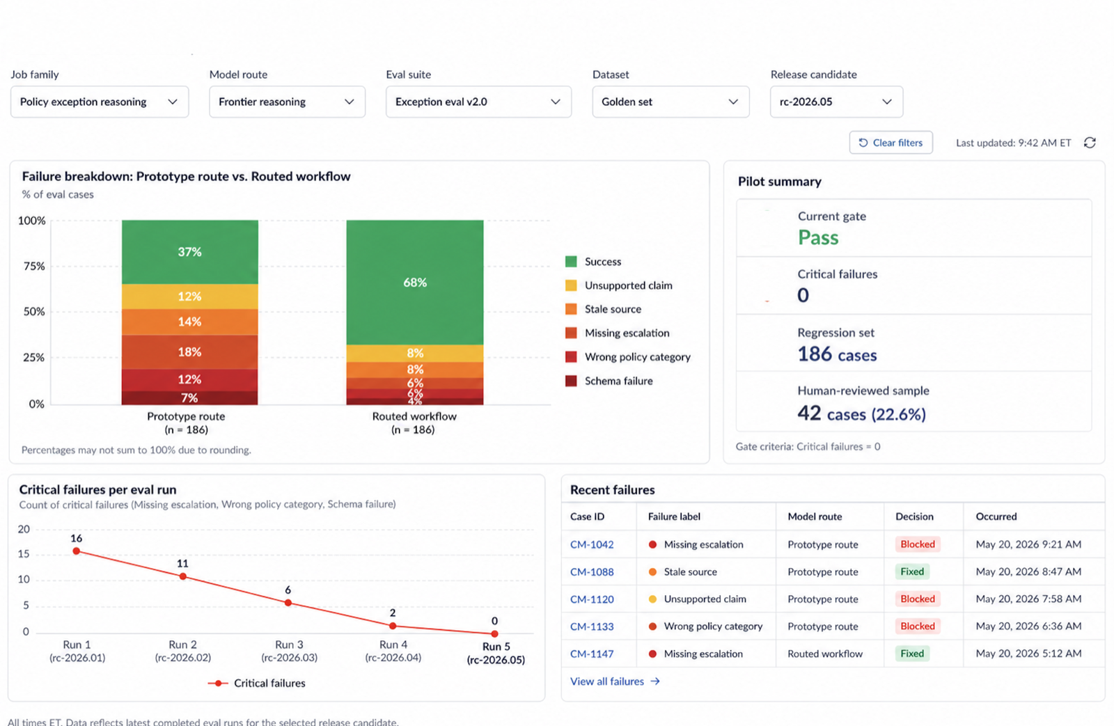Screen dimensions: 1114x726
Task: Click the Pass gate status value
Action: point(818,238)
